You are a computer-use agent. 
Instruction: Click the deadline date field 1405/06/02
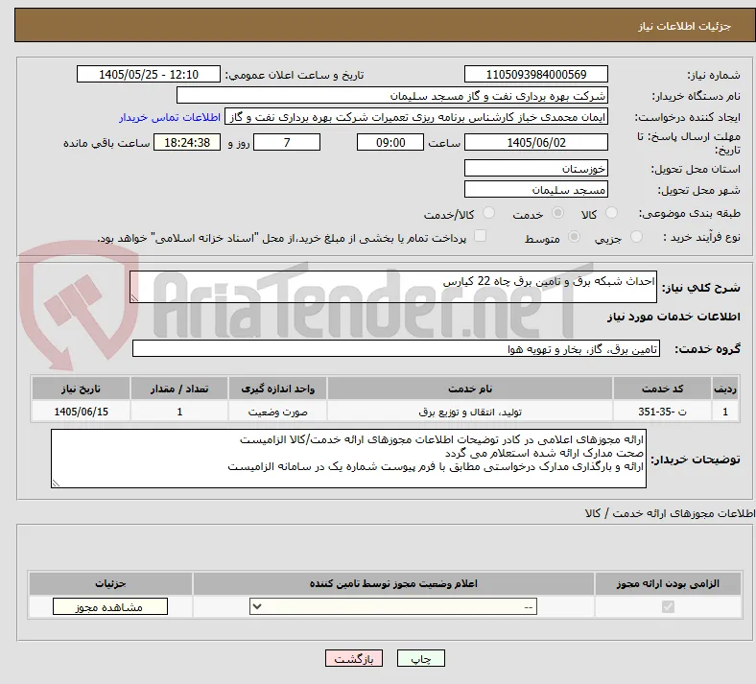(535, 143)
